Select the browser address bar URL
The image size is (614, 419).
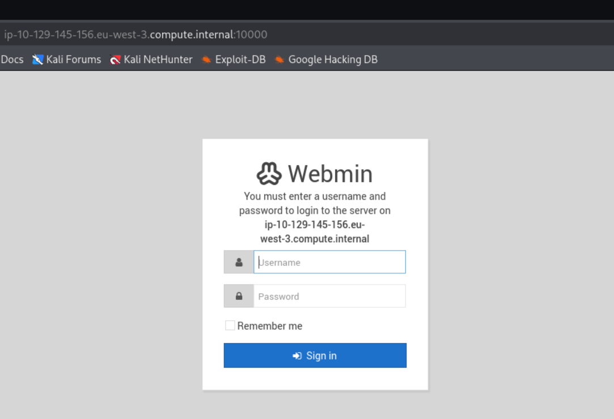[x=135, y=35]
